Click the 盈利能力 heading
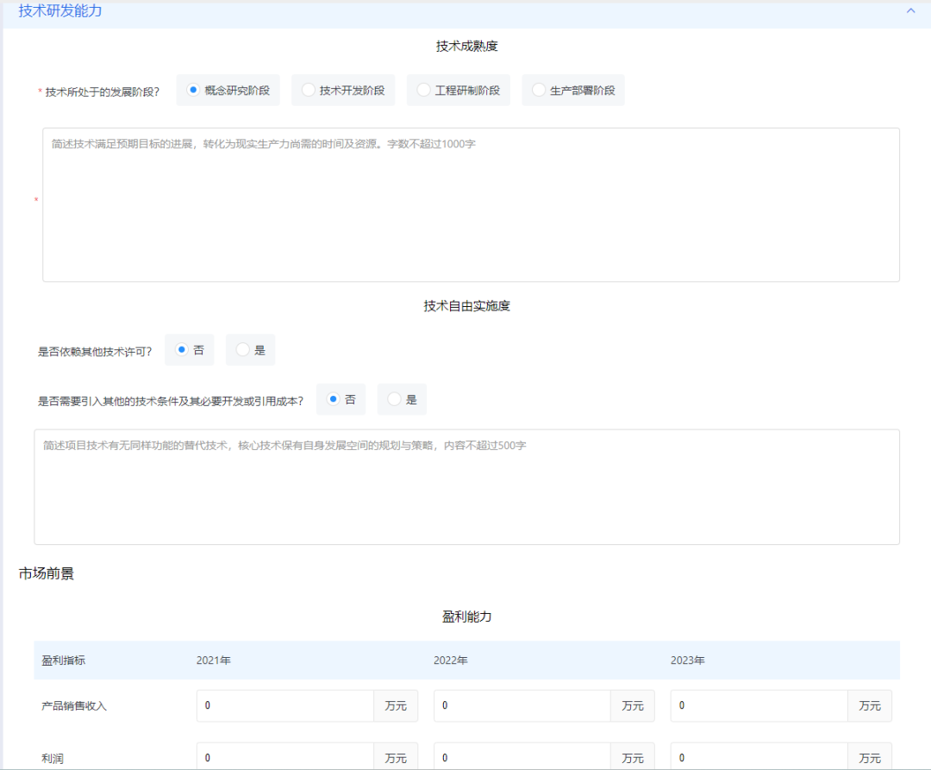Screen dimensions: 931x770 pos(466,617)
